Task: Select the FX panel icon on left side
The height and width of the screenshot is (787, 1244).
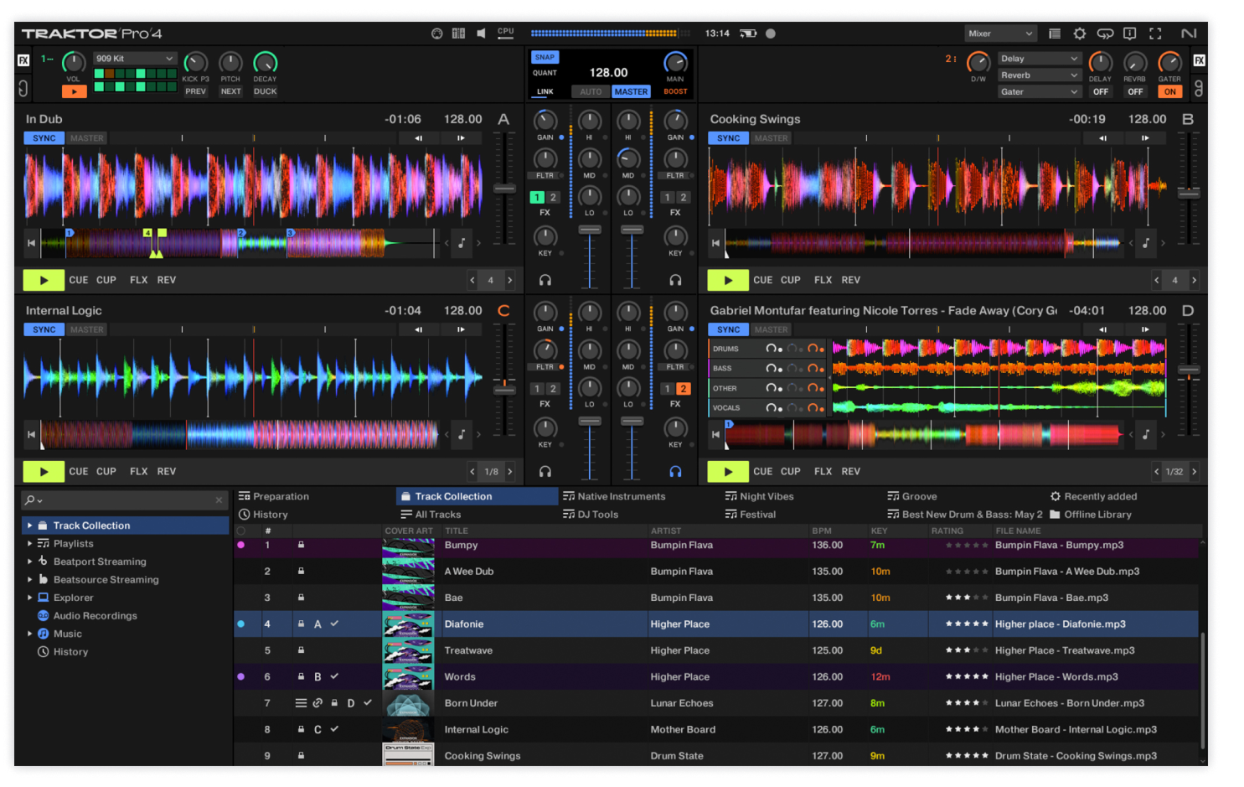Action: 23,60
